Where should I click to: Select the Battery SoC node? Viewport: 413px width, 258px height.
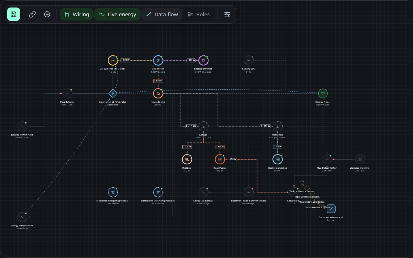(249, 60)
